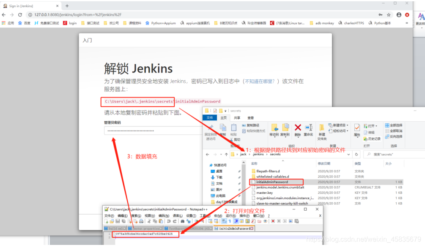425x247 pixels.
Task: Open Explorer recent locations dropdown arrow
Action: click(221, 155)
